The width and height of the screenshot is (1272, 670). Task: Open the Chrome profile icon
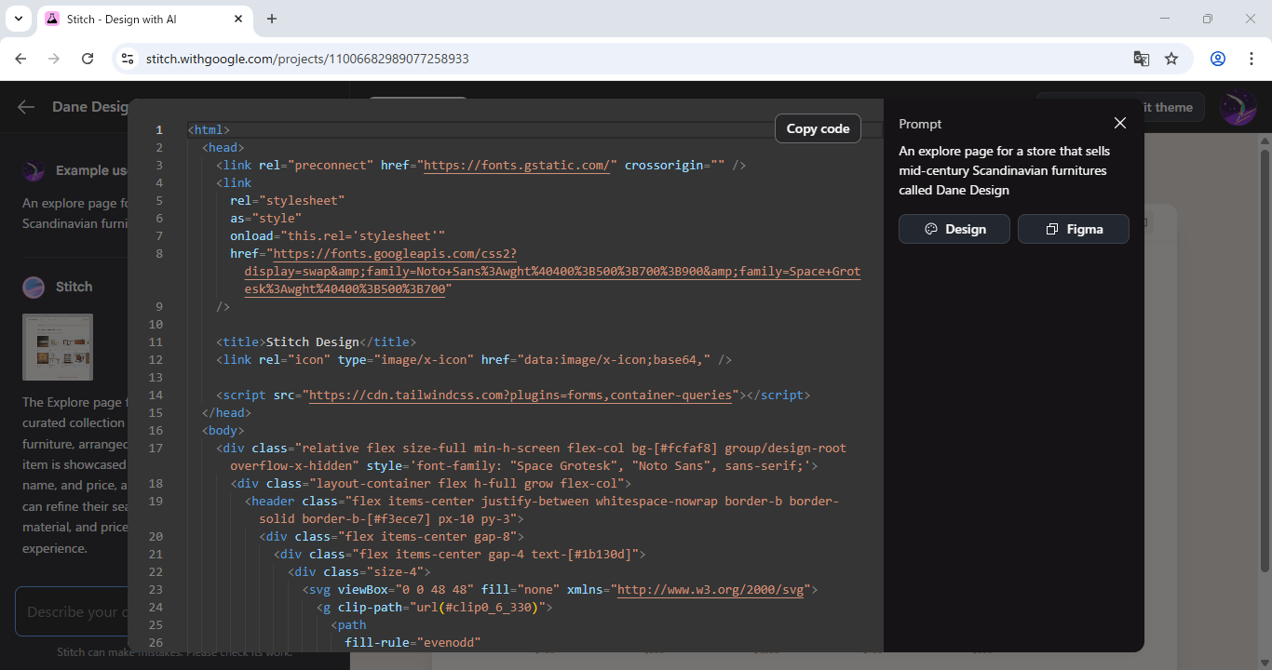(x=1218, y=59)
